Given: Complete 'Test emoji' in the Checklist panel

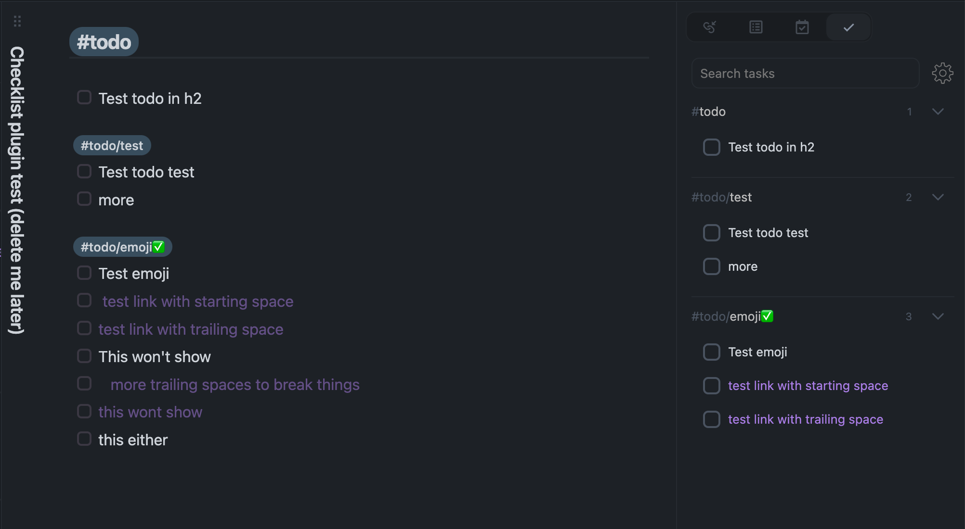Looking at the screenshot, I should pyautogui.click(x=711, y=352).
